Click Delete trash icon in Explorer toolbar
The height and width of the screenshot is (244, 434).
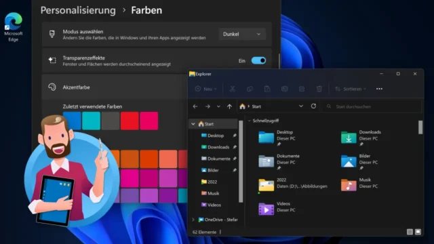(319, 89)
